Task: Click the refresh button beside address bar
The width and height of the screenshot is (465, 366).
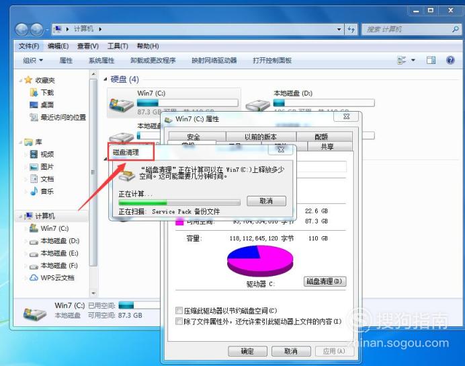Action: point(351,29)
